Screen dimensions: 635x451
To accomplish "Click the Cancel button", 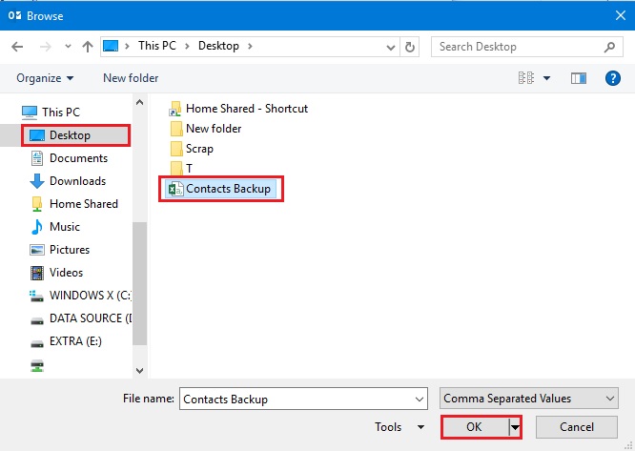I will pyautogui.click(x=576, y=427).
